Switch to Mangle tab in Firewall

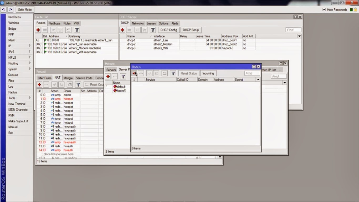click(x=68, y=78)
